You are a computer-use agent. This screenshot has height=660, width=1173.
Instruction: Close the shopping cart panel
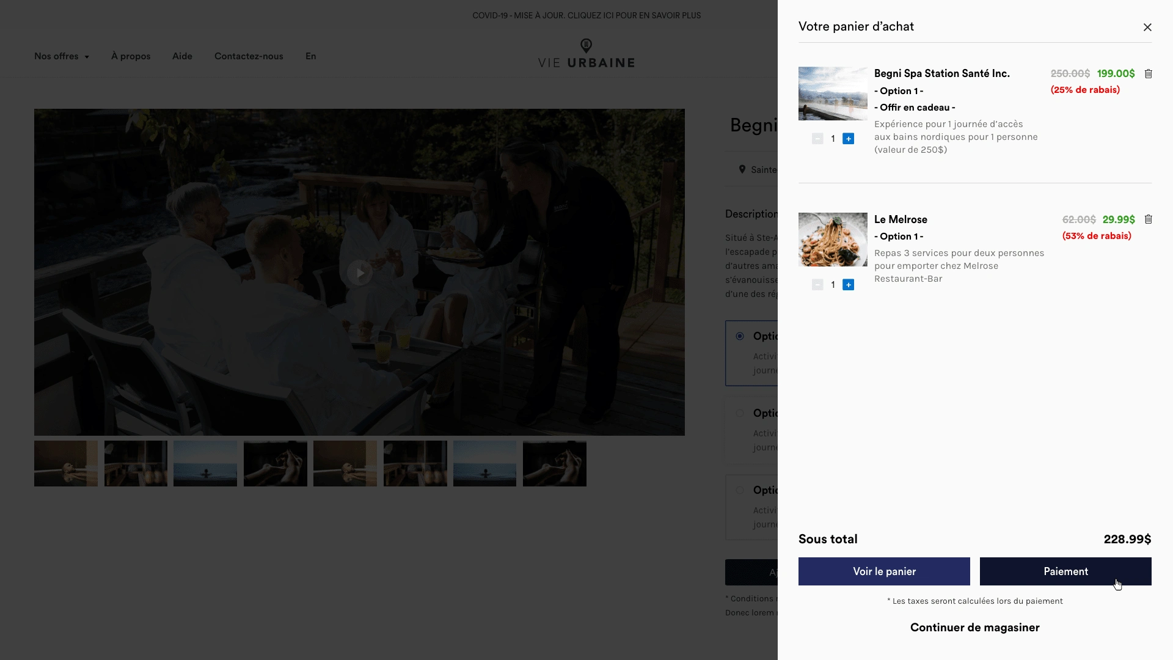click(1147, 27)
